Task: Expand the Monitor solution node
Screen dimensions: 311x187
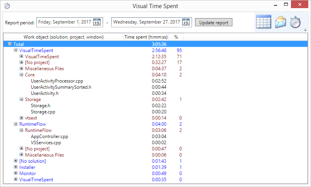Action: tap(16, 174)
